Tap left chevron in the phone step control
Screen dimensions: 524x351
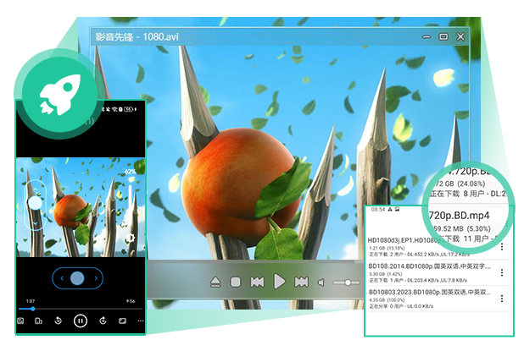[62, 278]
